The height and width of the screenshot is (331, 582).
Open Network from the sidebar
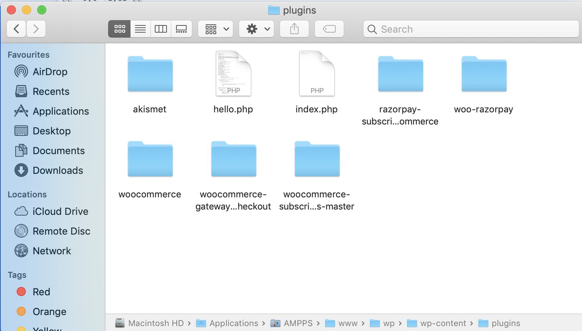pos(52,251)
